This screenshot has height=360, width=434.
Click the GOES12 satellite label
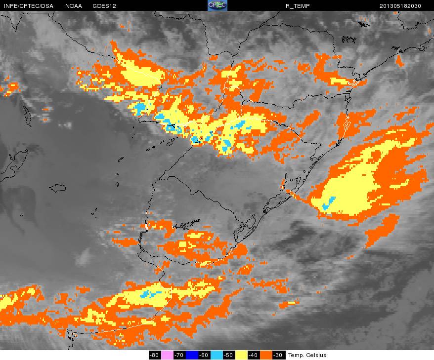tap(104, 6)
